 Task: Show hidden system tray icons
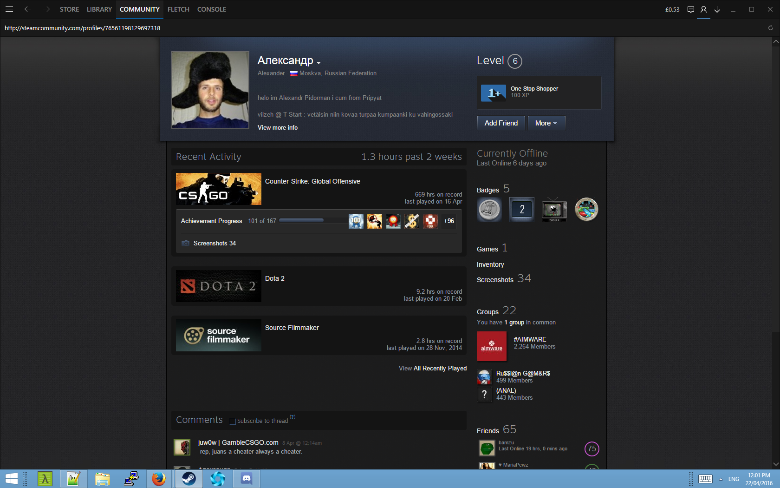(x=721, y=479)
